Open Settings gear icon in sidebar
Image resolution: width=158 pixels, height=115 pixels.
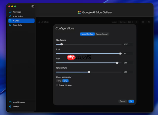(x=10, y=107)
